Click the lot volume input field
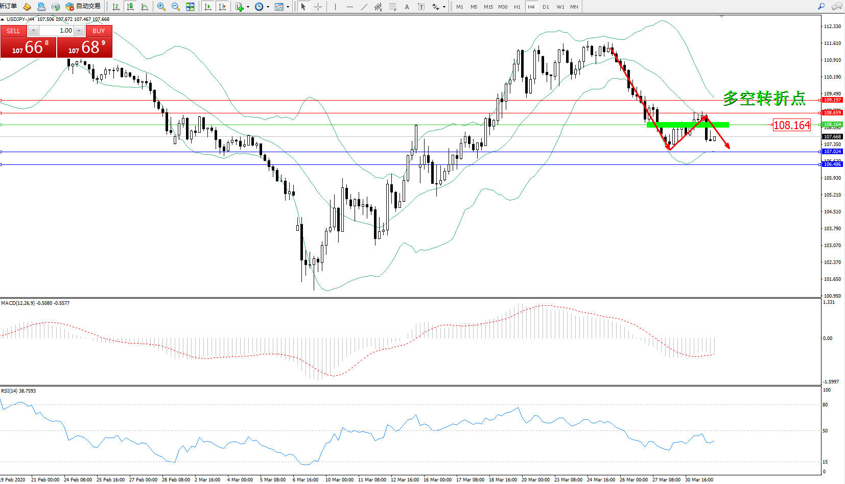 (56, 31)
